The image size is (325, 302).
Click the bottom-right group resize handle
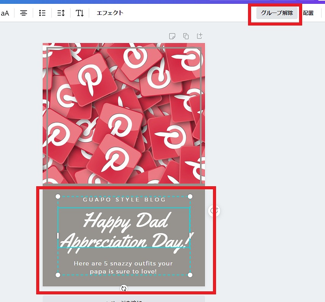pyautogui.click(x=190, y=275)
